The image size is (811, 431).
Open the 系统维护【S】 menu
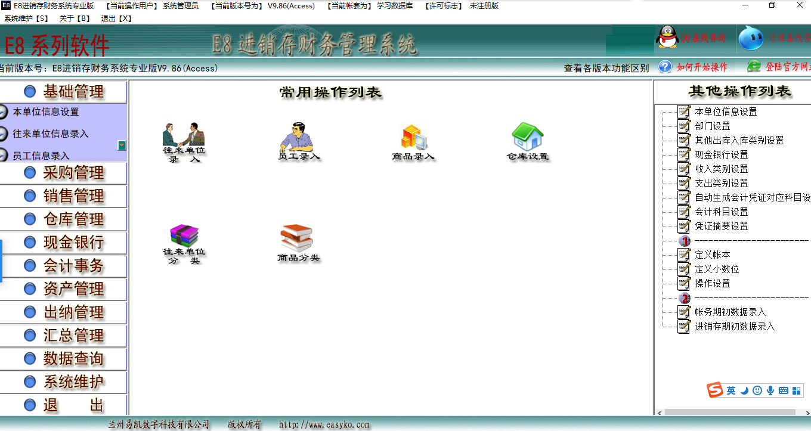click(26, 18)
